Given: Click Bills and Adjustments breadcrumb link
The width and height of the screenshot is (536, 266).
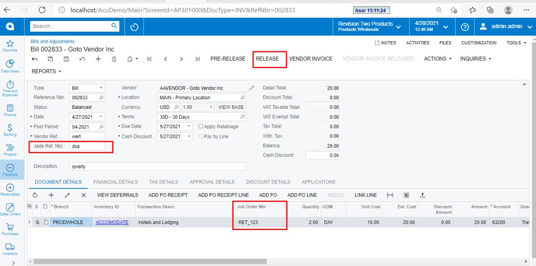Looking at the screenshot, I should click(x=52, y=42).
